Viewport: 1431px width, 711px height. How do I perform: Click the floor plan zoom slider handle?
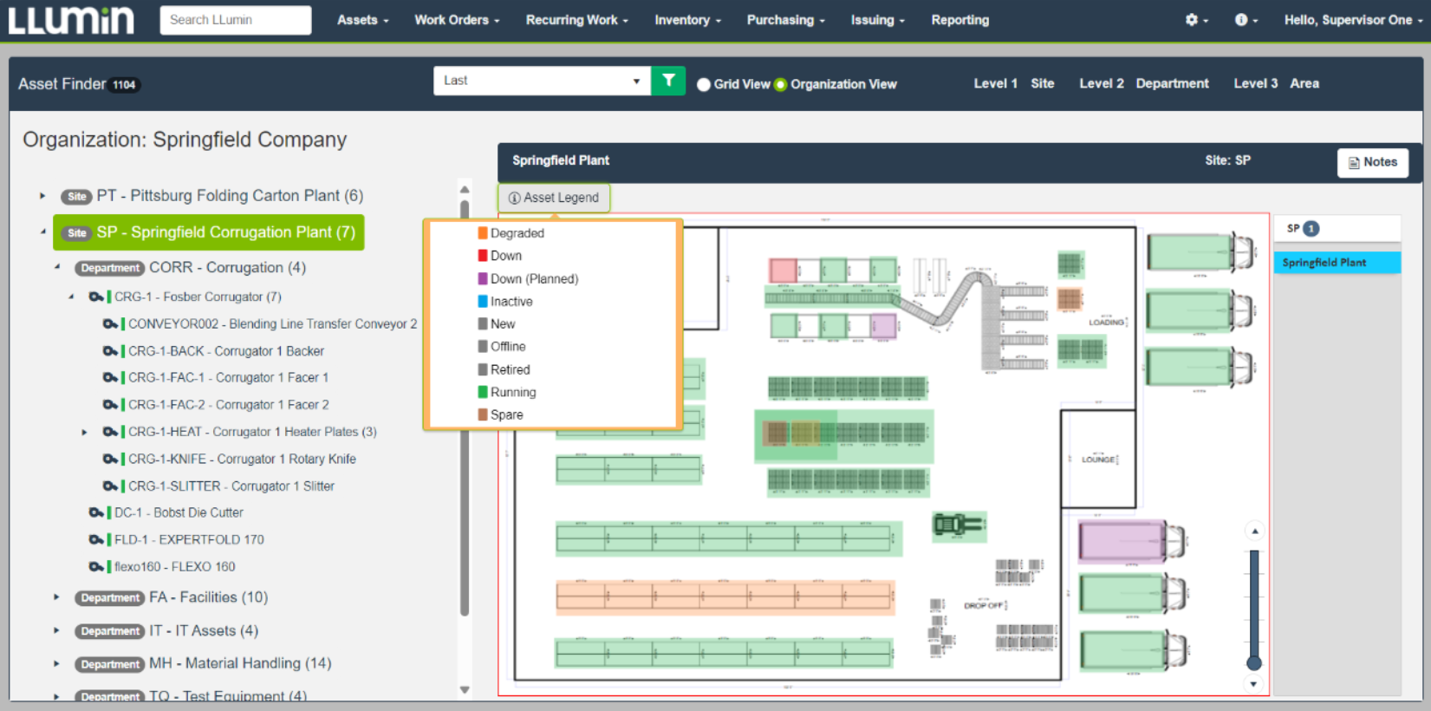coord(1253,663)
